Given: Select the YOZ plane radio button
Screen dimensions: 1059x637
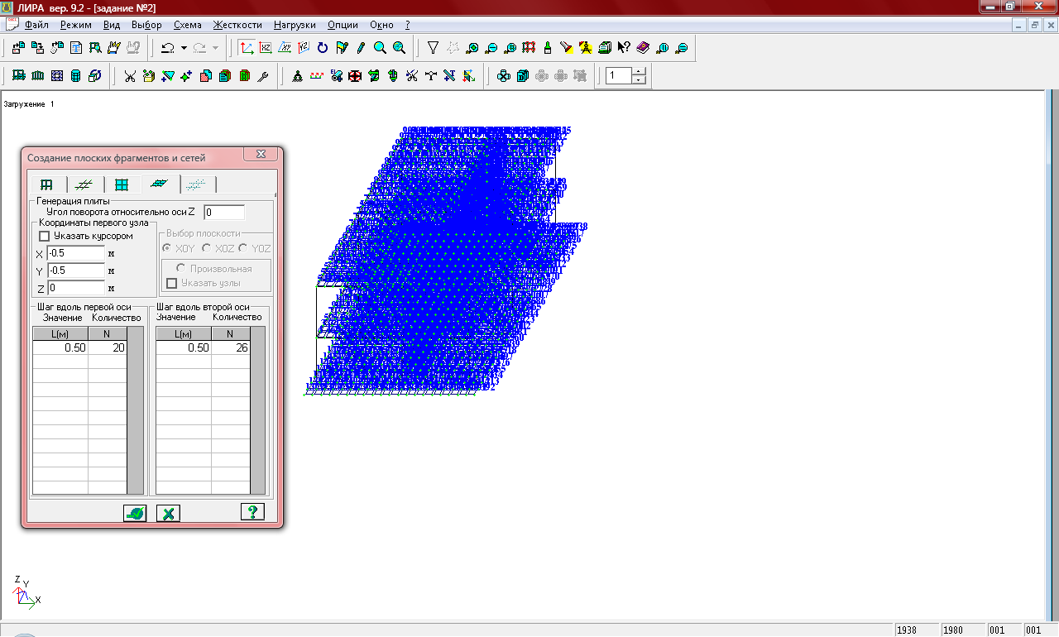Looking at the screenshot, I should click(243, 248).
